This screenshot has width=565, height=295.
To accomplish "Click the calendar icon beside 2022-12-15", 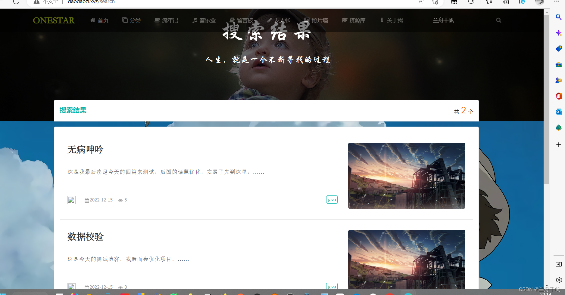I will click(87, 200).
